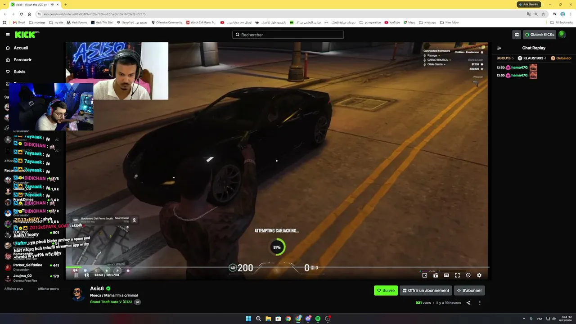Open the Chrome tab search dropdown
The width and height of the screenshot is (576, 324).
coord(5,4)
